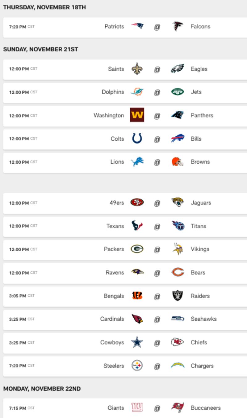Select the Saints fleur-de-lis logo
The height and width of the screenshot is (418, 247).
[137, 69]
